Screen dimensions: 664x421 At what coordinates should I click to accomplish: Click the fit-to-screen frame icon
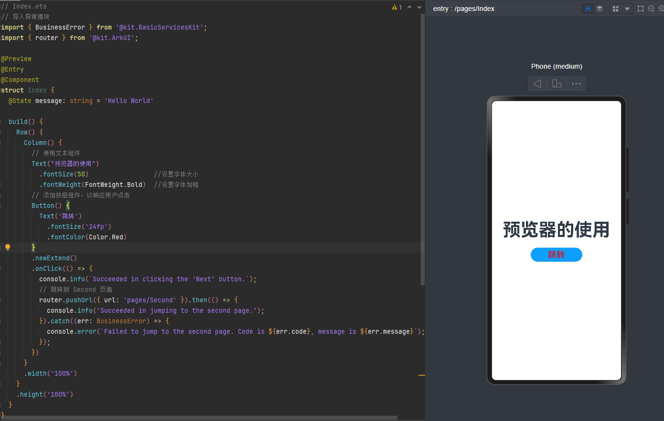[641, 9]
